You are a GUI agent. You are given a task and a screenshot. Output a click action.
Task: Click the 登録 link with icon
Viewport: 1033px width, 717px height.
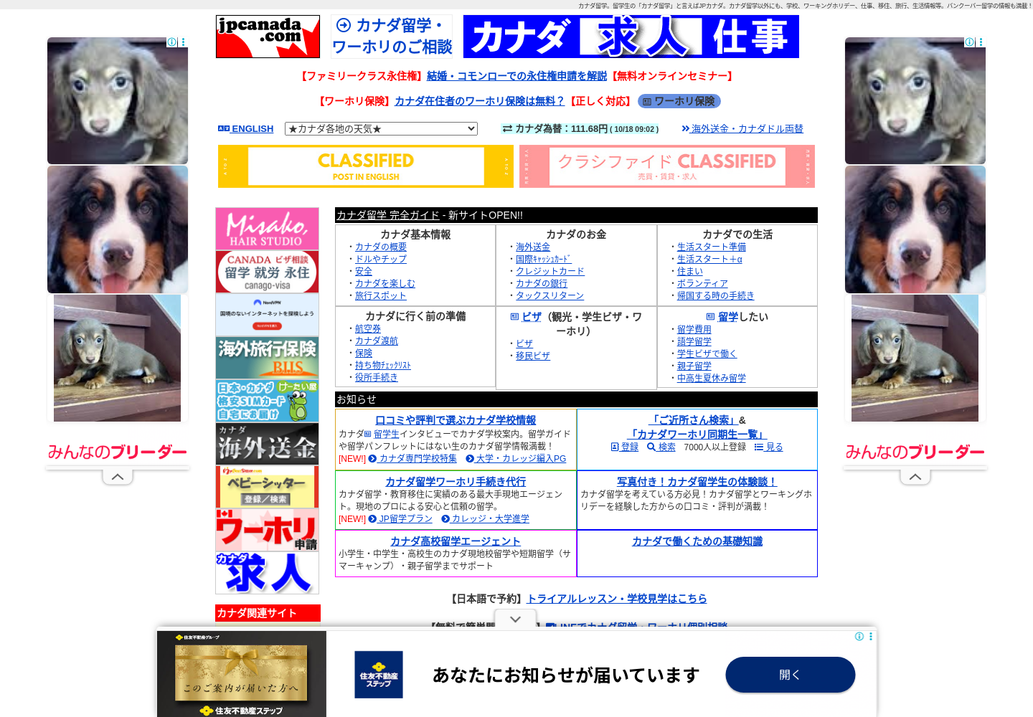pyautogui.click(x=625, y=447)
